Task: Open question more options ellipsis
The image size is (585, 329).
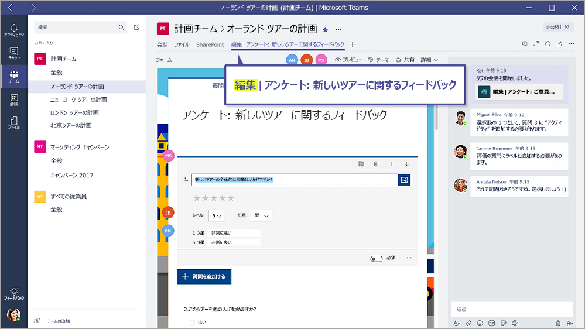Action: (x=409, y=258)
